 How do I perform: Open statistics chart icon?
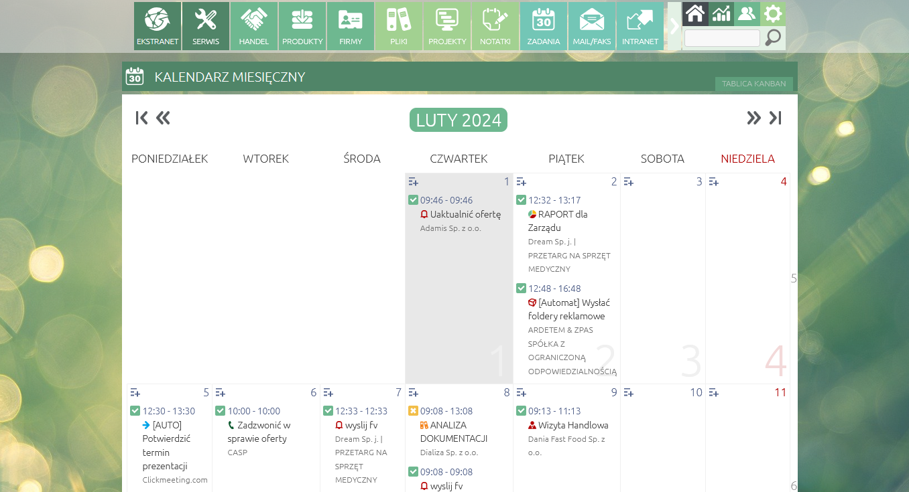(721, 13)
